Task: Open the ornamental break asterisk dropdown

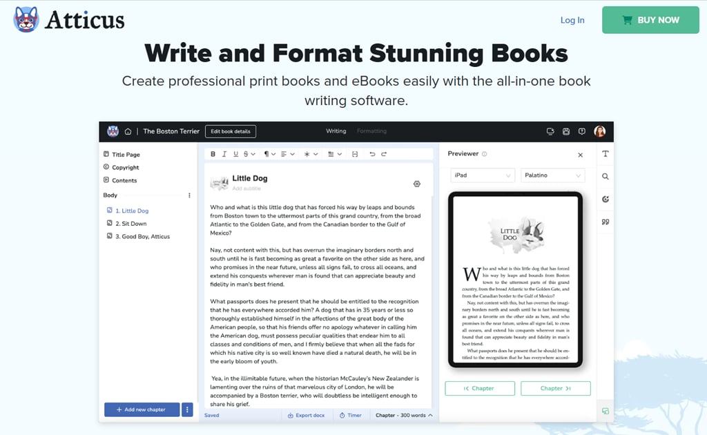Action: tap(311, 154)
